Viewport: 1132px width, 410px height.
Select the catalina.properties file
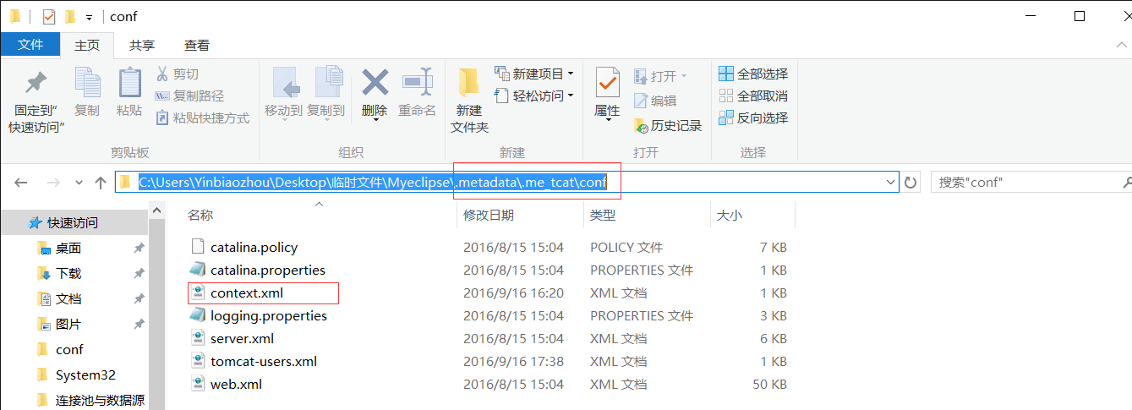pos(268,270)
